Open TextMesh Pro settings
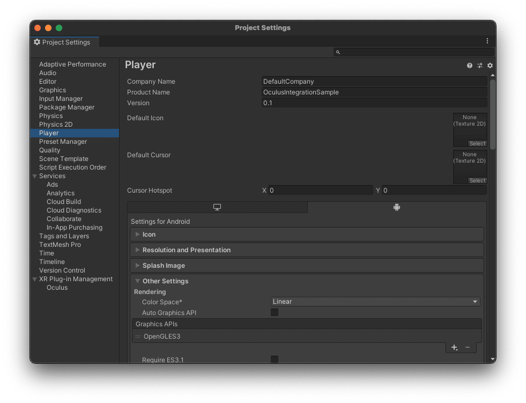The height and width of the screenshot is (403, 526). [60, 245]
